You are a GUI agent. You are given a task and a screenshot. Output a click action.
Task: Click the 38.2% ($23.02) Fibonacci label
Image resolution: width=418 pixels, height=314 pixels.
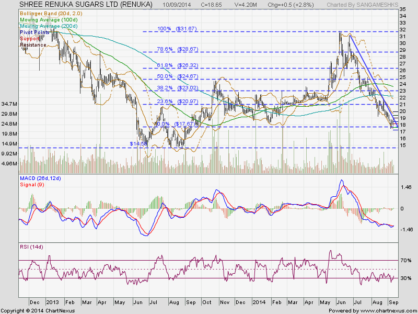[178, 87]
